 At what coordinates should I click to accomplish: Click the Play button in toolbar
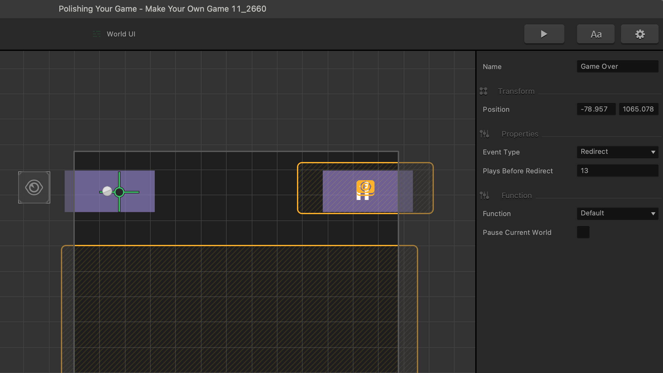click(x=544, y=34)
